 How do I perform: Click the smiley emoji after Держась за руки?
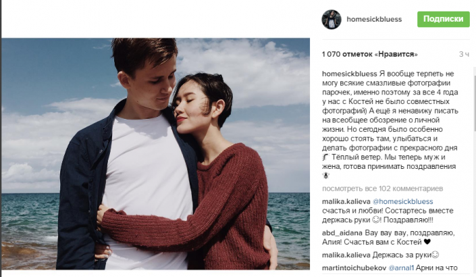[435, 255]
